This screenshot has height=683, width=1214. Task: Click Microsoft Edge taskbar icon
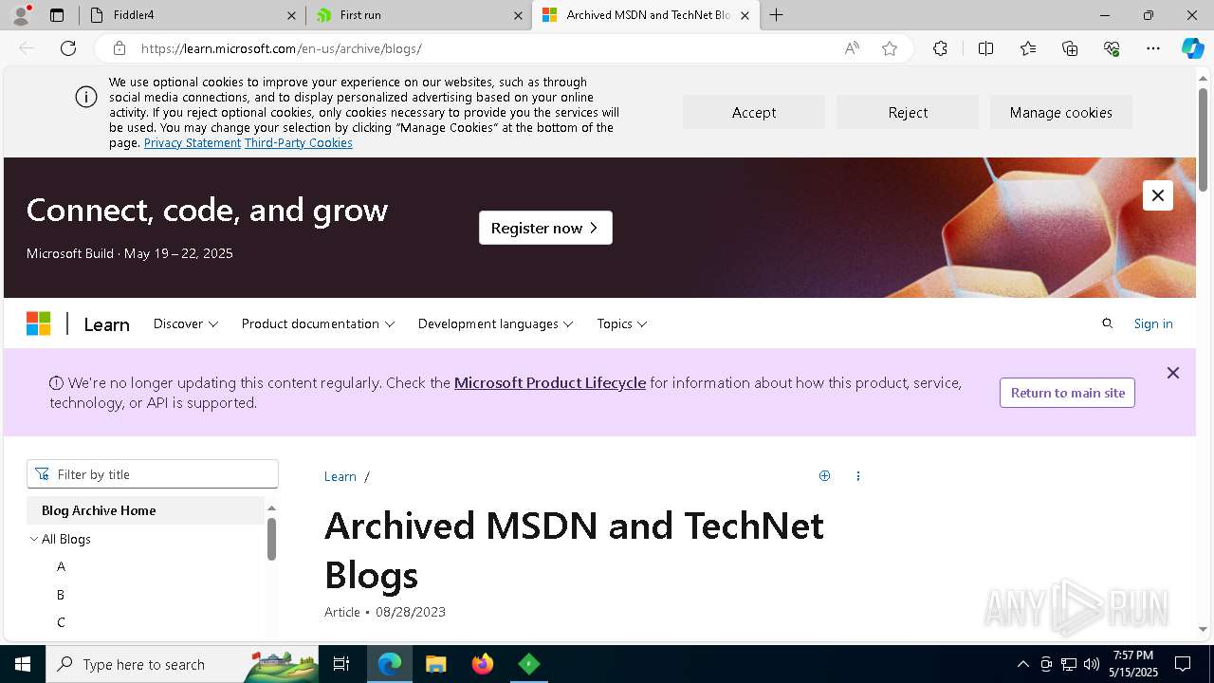point(390,664)
